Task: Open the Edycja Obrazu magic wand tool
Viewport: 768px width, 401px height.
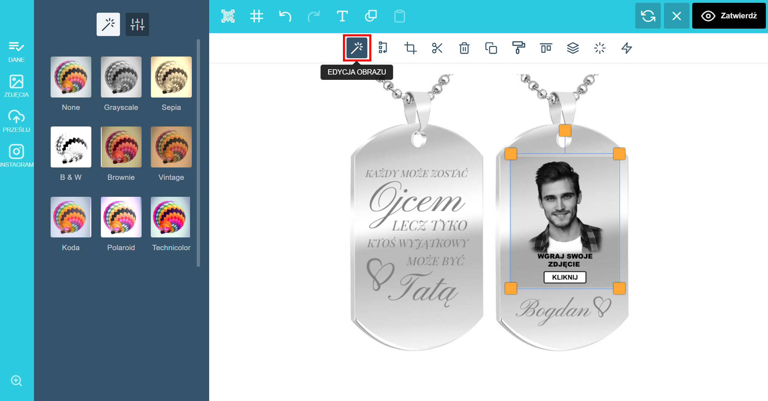Action: (x=357, y=48)
